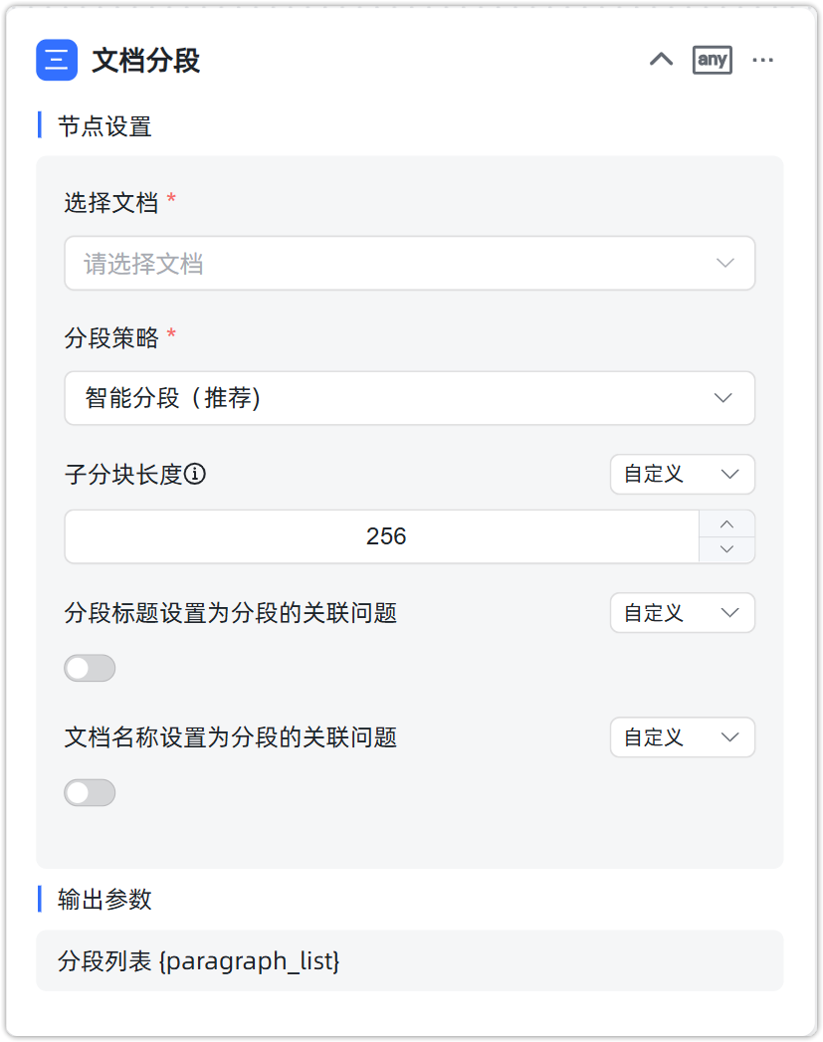
Task: Click the 'any' type badge
Action: (x=712, y=60)
